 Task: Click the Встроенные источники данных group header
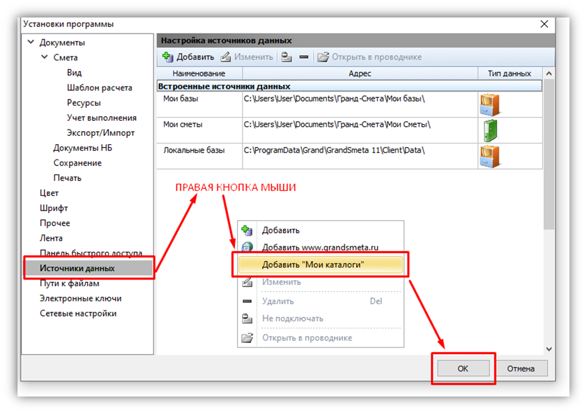point(349,86)
